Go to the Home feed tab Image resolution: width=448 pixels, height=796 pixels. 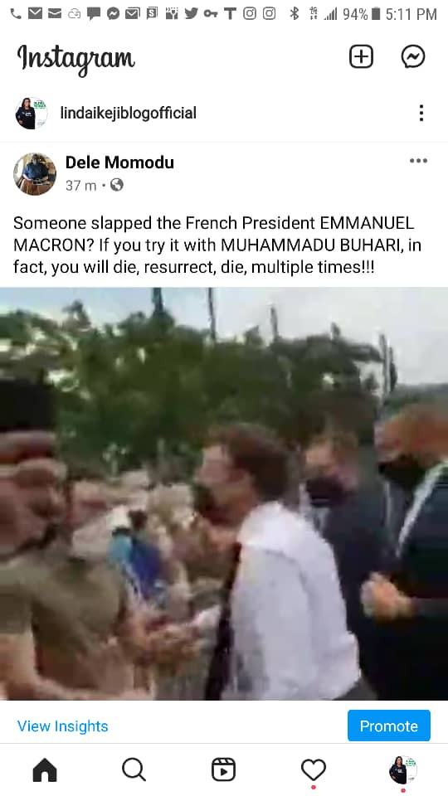point(45,769)
